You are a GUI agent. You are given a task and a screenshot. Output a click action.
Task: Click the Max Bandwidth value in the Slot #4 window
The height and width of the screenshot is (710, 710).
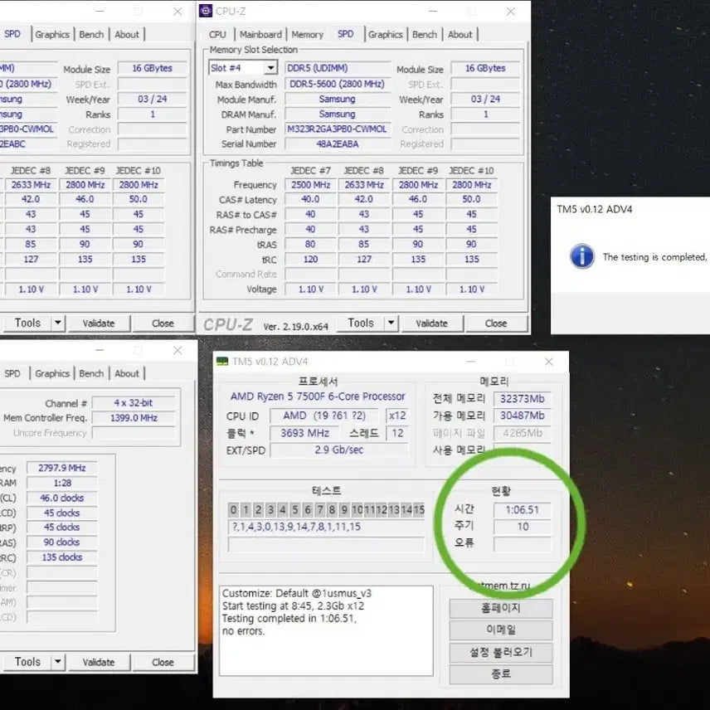(x=338, y=84)
